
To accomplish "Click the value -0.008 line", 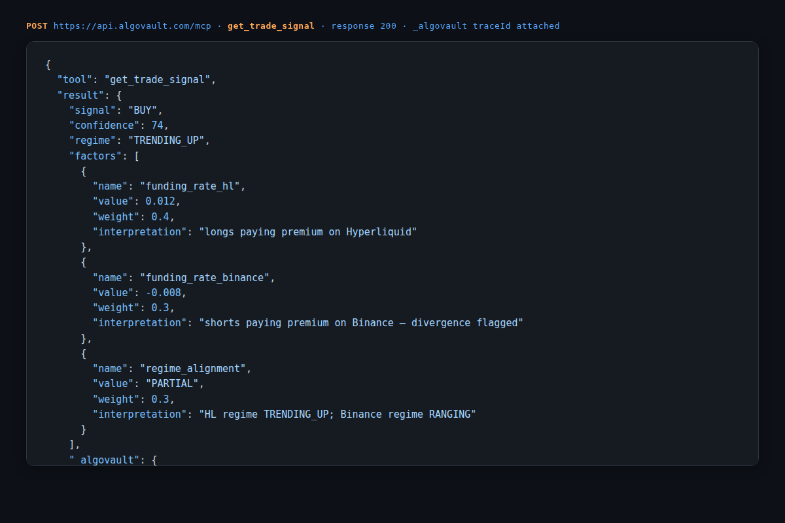I will click(x=140, y=292).
